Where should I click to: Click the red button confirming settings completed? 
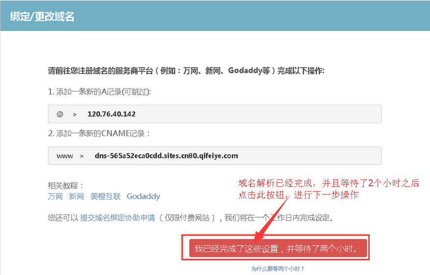tap(278, 248)
